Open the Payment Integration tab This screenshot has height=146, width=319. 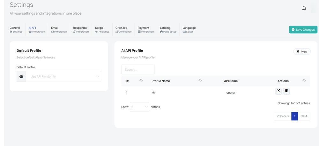(145, 30)
